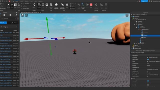Open toolbox grid category tab
The height and width of the screenshot is (90, 160).
click(4, 15)
